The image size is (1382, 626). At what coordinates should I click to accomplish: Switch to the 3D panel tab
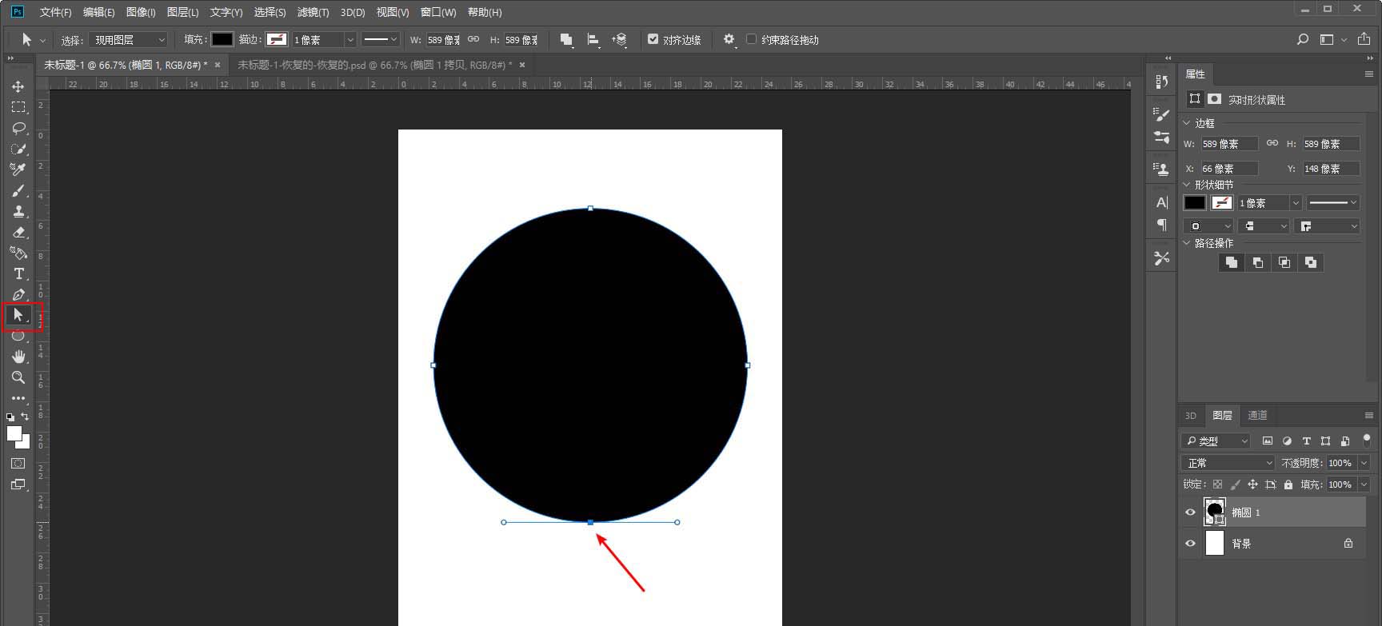pyautogui.click(x=1190, y=416)
